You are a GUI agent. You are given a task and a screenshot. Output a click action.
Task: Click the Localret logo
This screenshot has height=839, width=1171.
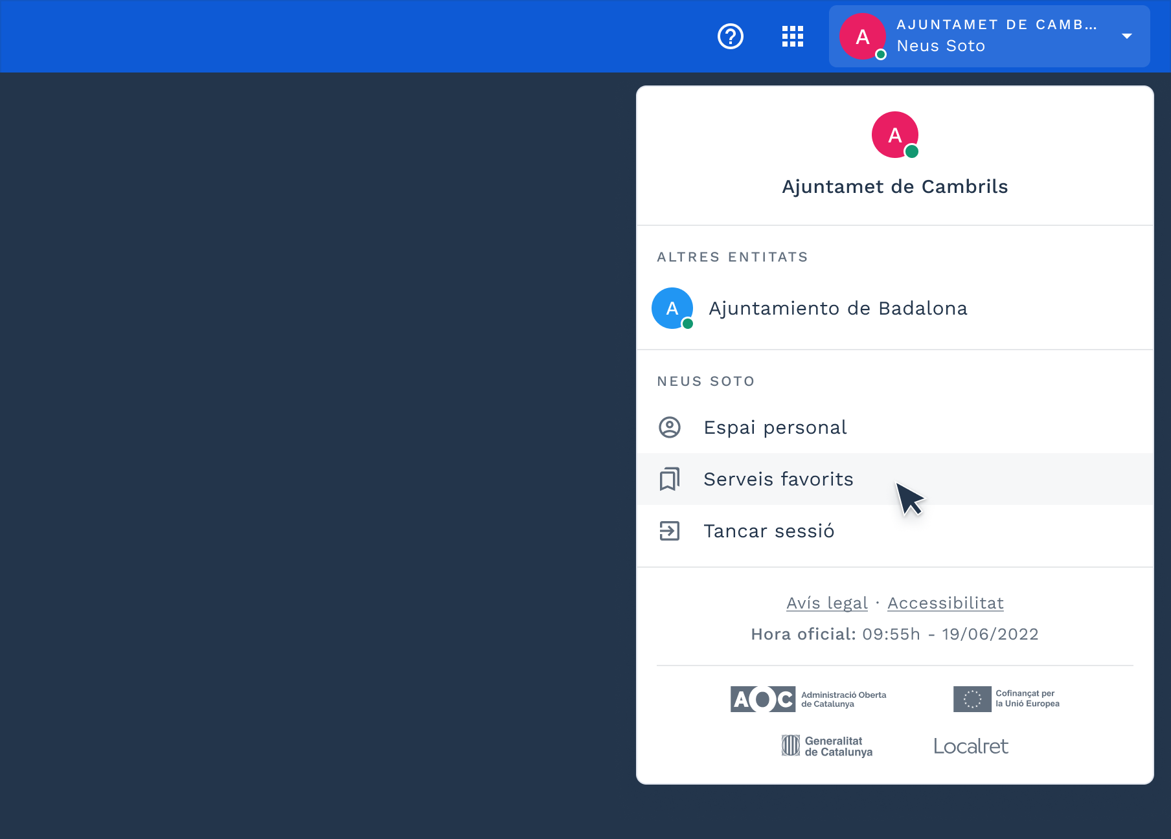point(970,746)
